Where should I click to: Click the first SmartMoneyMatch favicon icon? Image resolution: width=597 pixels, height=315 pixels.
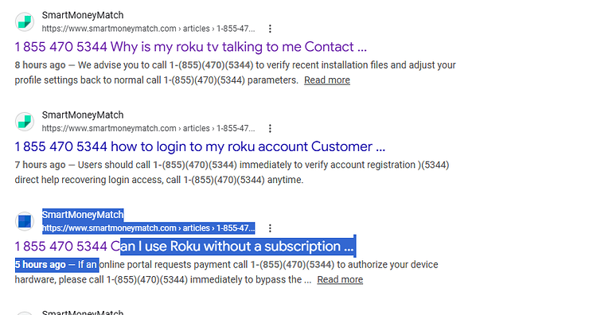tap(25, 21)
